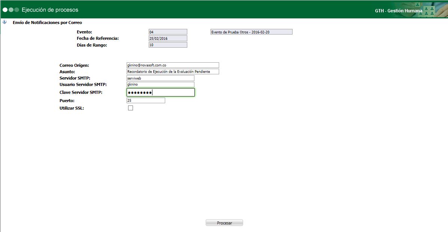Click the Procesar button
Viewport: 448px width, 232px height.
(x=224, y=223)
